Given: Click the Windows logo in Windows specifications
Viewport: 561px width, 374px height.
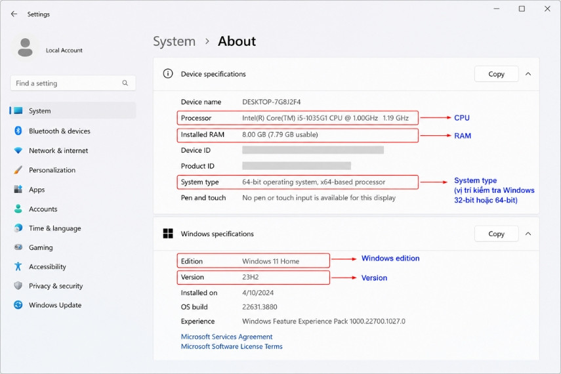Looking at the screenshot, I should click(x=168, y=234).
